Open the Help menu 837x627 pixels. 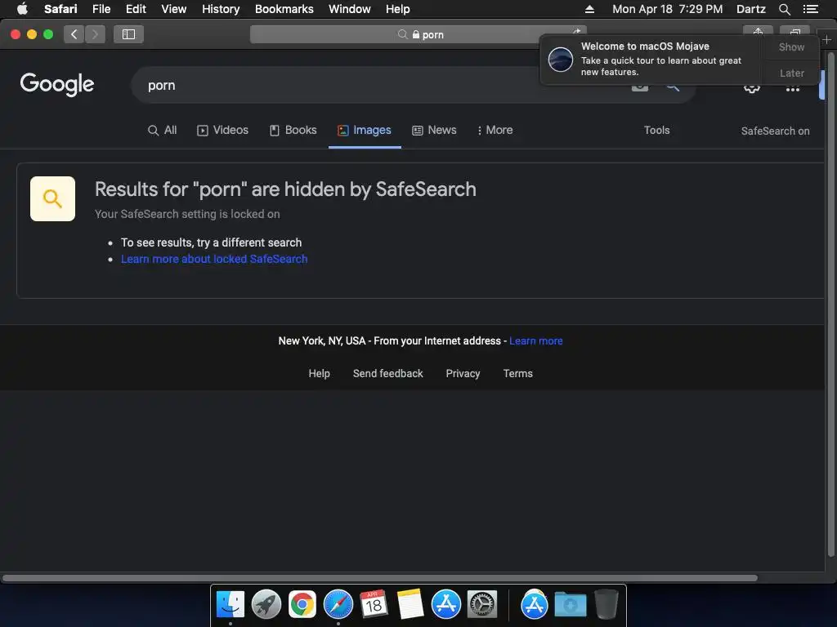click(x=398, y=9)
